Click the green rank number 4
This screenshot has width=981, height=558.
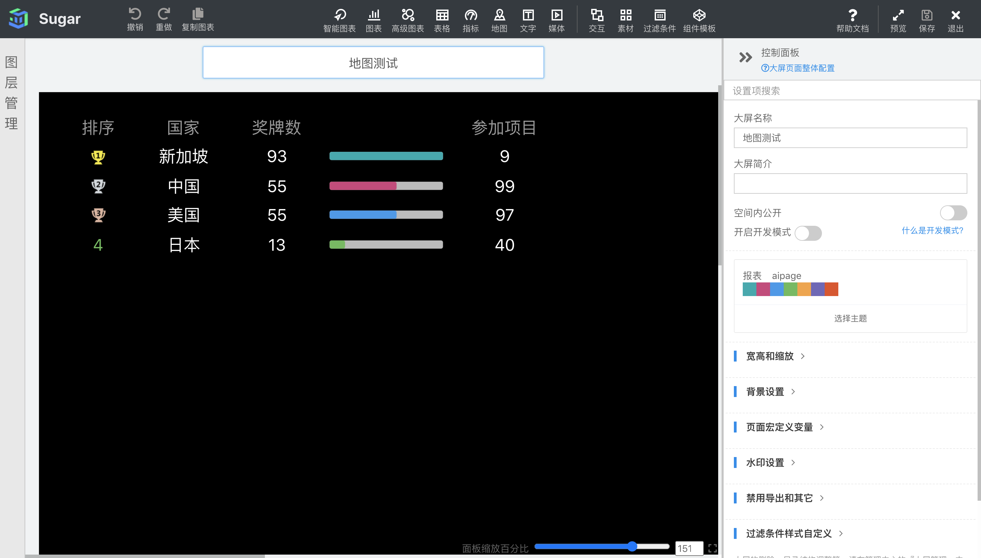98,245
